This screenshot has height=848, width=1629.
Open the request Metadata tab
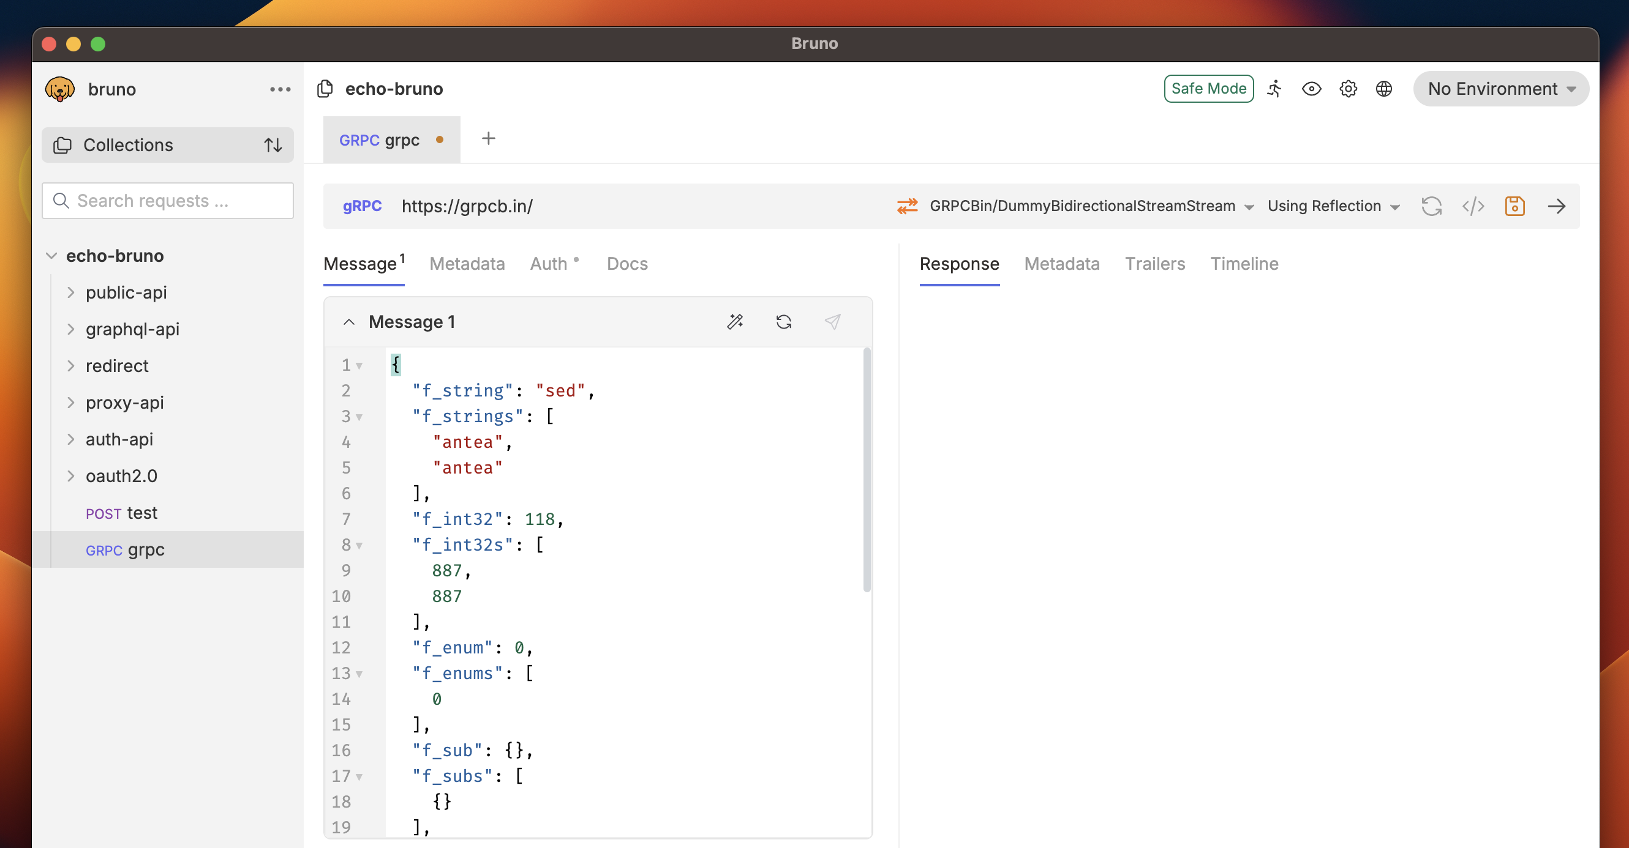click(x=467, y=264)
